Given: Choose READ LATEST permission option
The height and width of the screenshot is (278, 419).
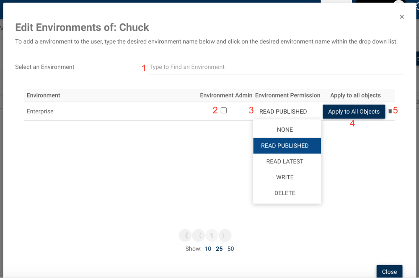Looking at the screenshot, I should pos(285,161).
